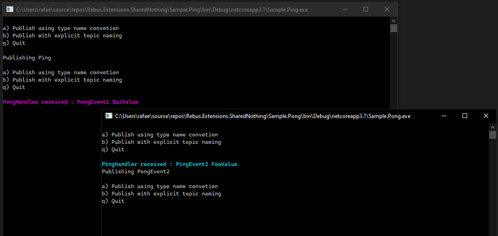Click cyan 'PingHandler received : PingEvent2 FooValue' line
This screenshot has height=236, width=498.
point(170,164)
